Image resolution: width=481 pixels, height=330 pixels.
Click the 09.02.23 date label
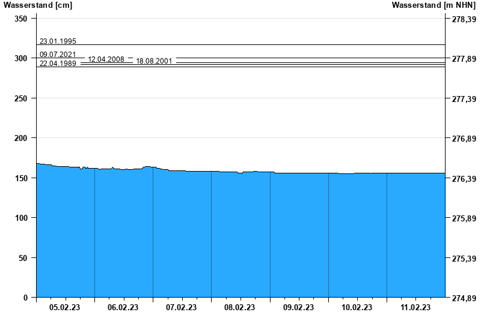click(x=298, y=308)
